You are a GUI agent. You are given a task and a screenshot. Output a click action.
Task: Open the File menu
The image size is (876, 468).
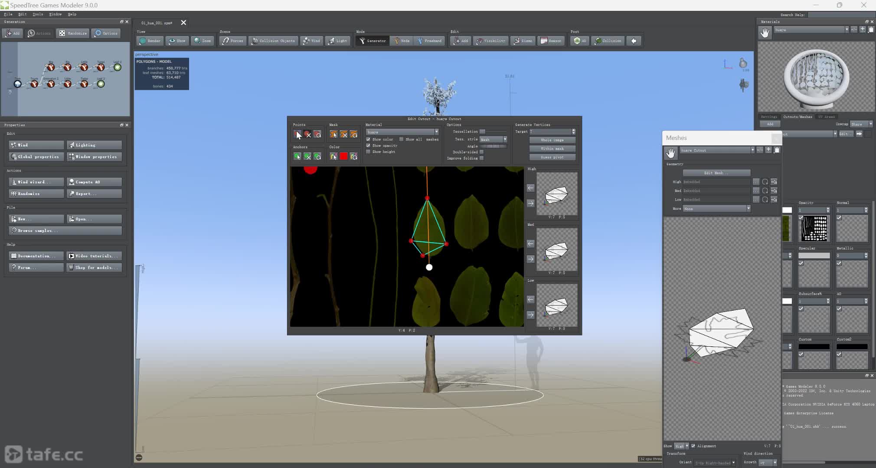click(8, 14)
